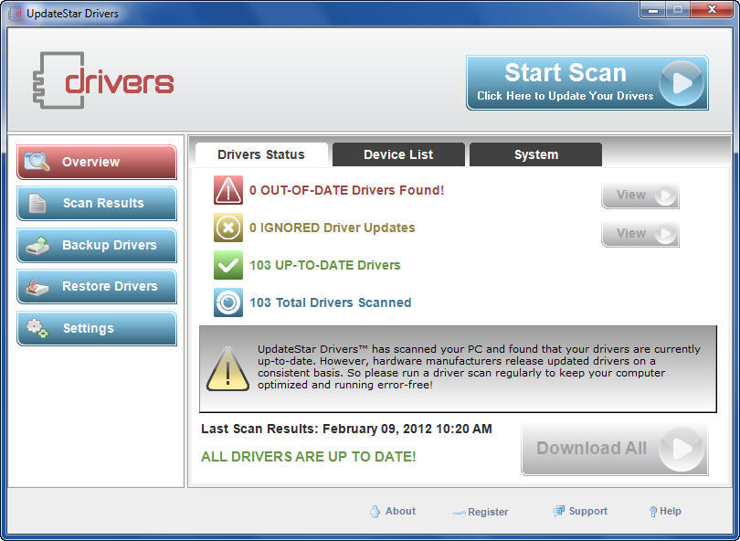The width and height of the screenshot is (740, 541).
Task: Click the document icon on Scan Results
Action: (37, 203)
